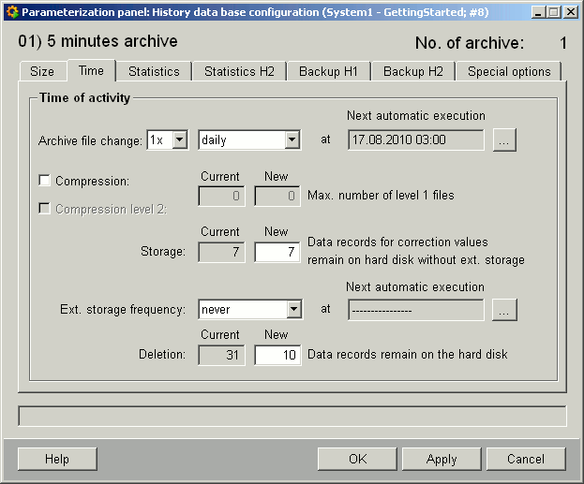584x484 pixels.
Task: Toggle the Compression level 2 checkbox
Action: pyautogui.click(x=44, y=209)
